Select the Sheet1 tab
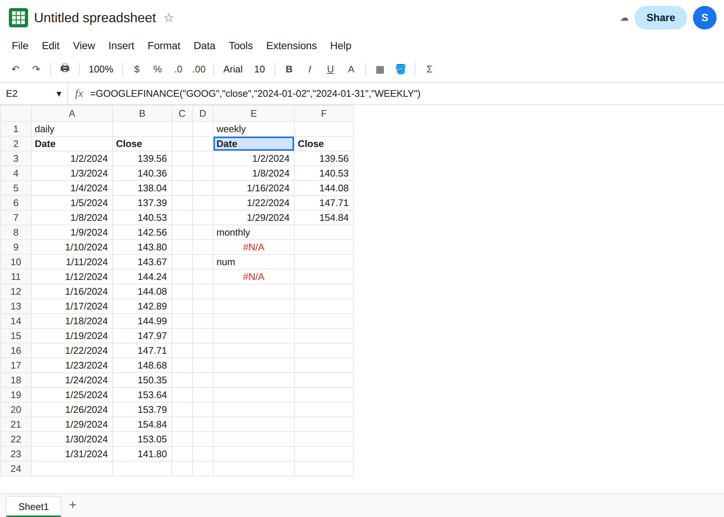The width and height of the screenshot is (724, 517). (x=34, y=506)
